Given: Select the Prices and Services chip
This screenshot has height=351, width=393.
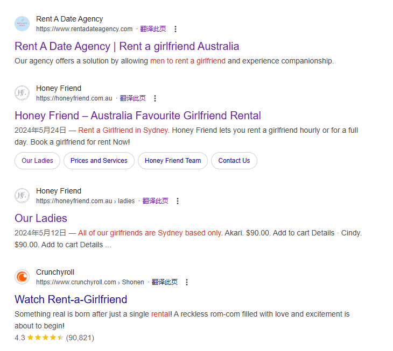Looking at the screenshot, I should 99,161.
